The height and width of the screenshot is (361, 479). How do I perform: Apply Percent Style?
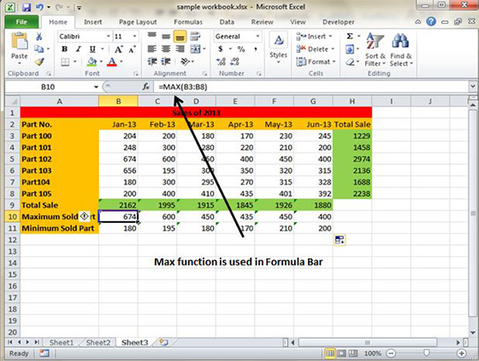pos(241,49)
